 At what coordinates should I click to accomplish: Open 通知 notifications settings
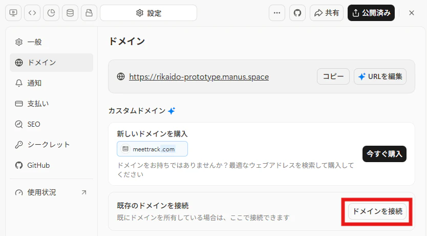coord(52,83)
